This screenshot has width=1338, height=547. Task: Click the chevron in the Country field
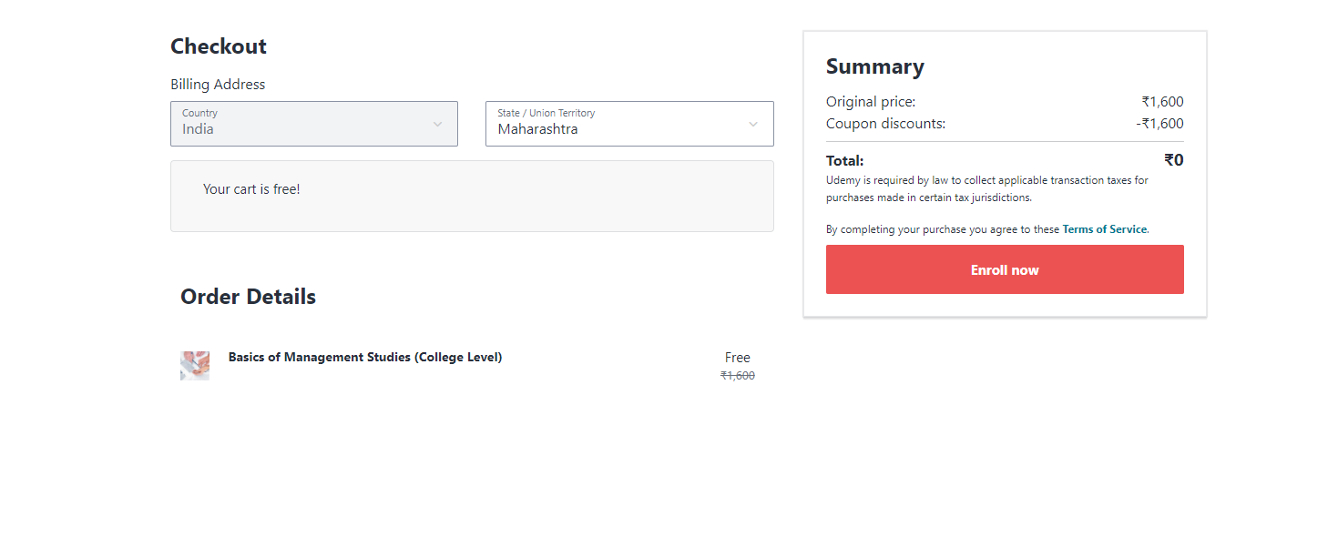click(x=437, y=125)
